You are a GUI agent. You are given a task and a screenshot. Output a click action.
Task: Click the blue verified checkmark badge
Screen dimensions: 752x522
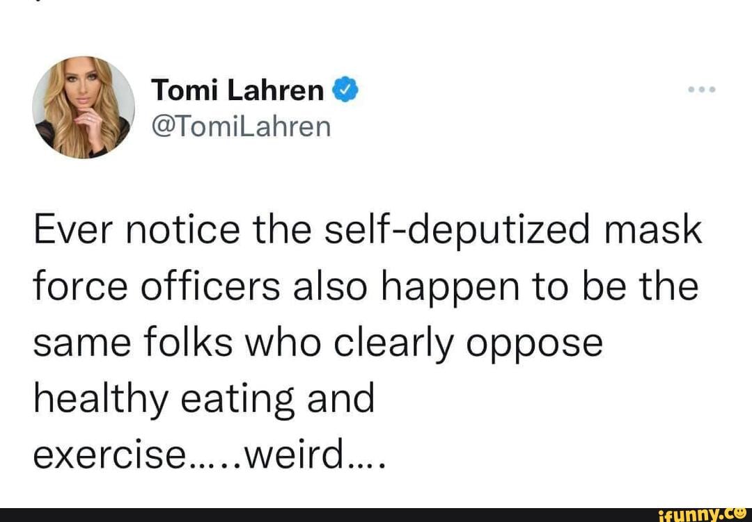pos(345,90)
